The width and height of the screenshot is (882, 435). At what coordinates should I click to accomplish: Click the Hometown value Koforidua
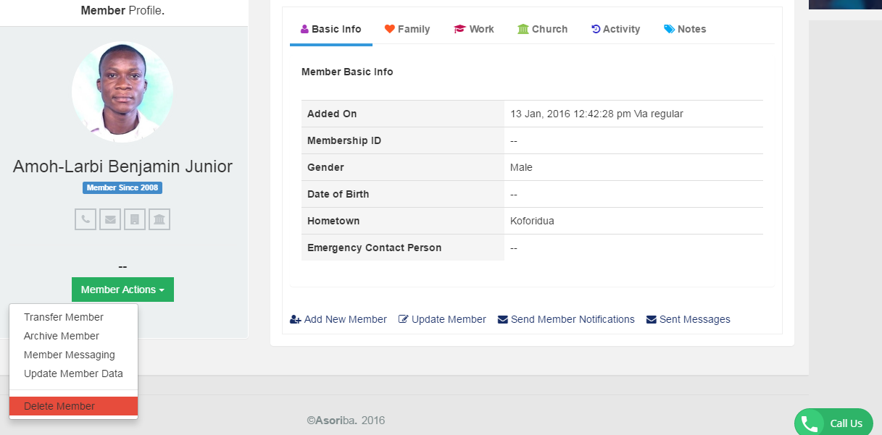point(532,221)
